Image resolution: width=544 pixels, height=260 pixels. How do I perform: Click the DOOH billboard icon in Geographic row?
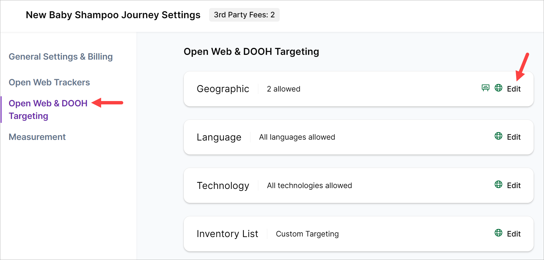pyautogui.click(x=485, y=88)
